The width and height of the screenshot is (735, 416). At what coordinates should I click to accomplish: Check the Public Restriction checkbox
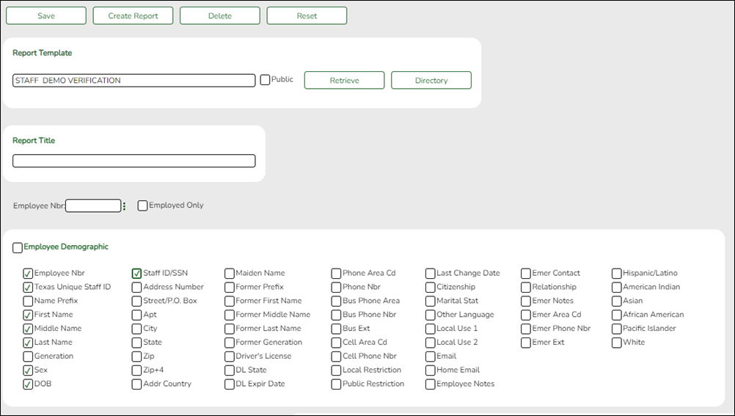[336, 384]
